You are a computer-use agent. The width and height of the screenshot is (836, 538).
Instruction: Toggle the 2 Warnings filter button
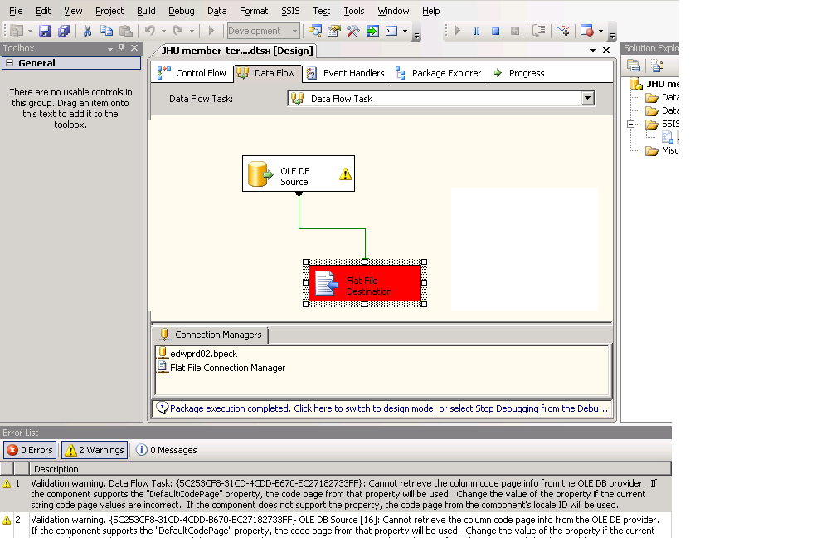(x=95, y=450)
